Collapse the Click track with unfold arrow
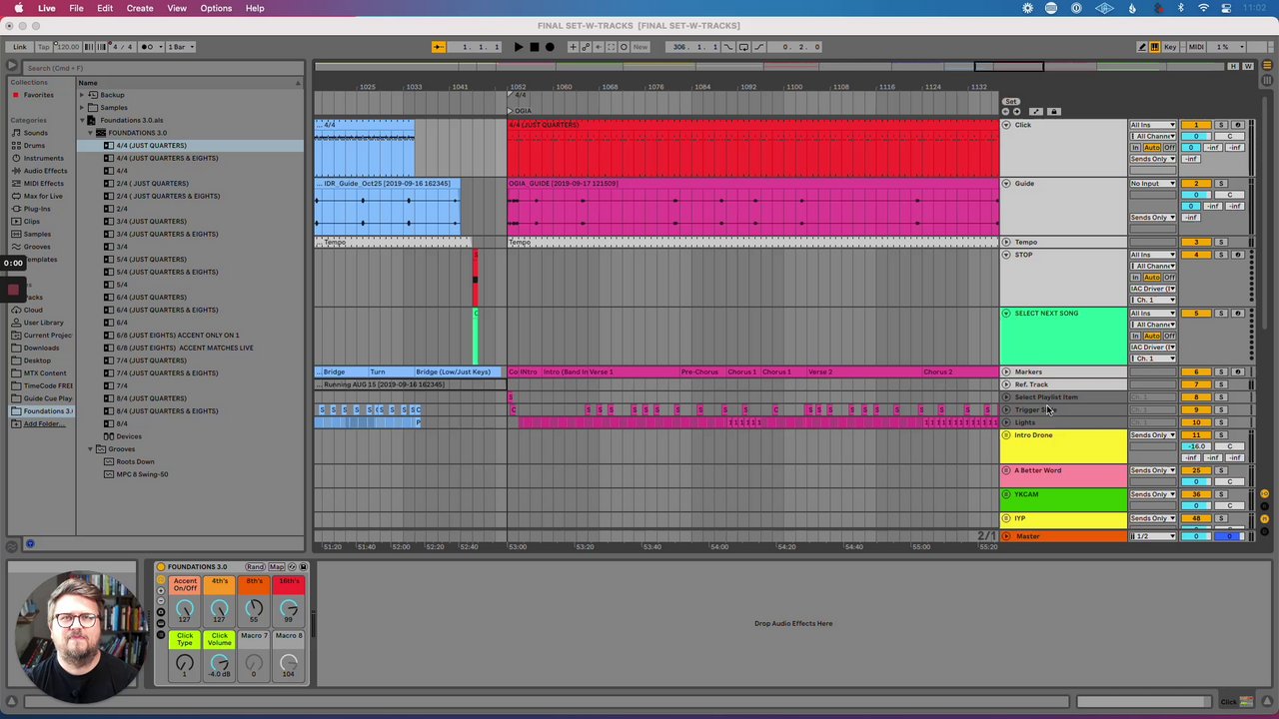 coord(1006,125)
